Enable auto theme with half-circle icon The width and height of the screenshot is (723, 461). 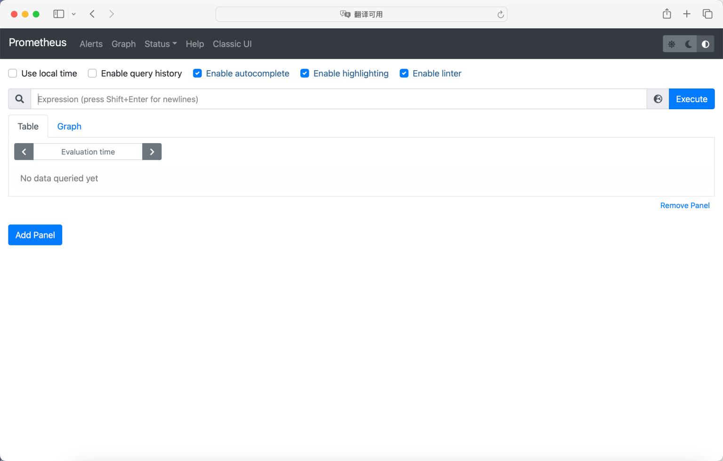pyautogui.click(x=705, y=44)
